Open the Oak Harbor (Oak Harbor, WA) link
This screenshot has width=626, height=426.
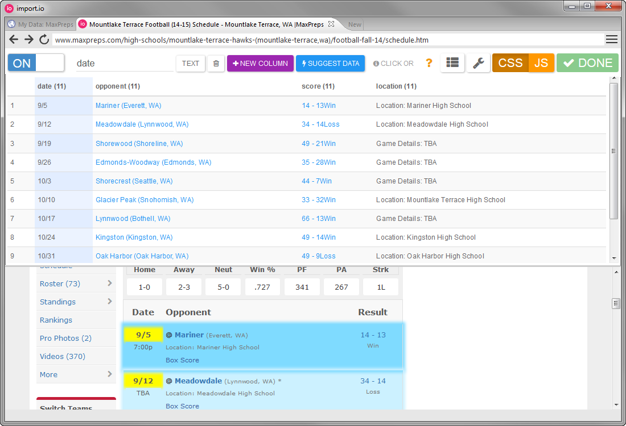point(142,256)
